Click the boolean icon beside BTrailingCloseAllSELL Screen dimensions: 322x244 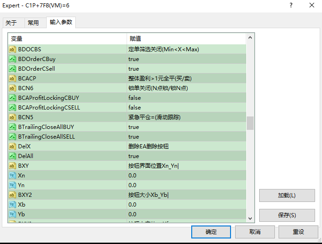(12, 137)
